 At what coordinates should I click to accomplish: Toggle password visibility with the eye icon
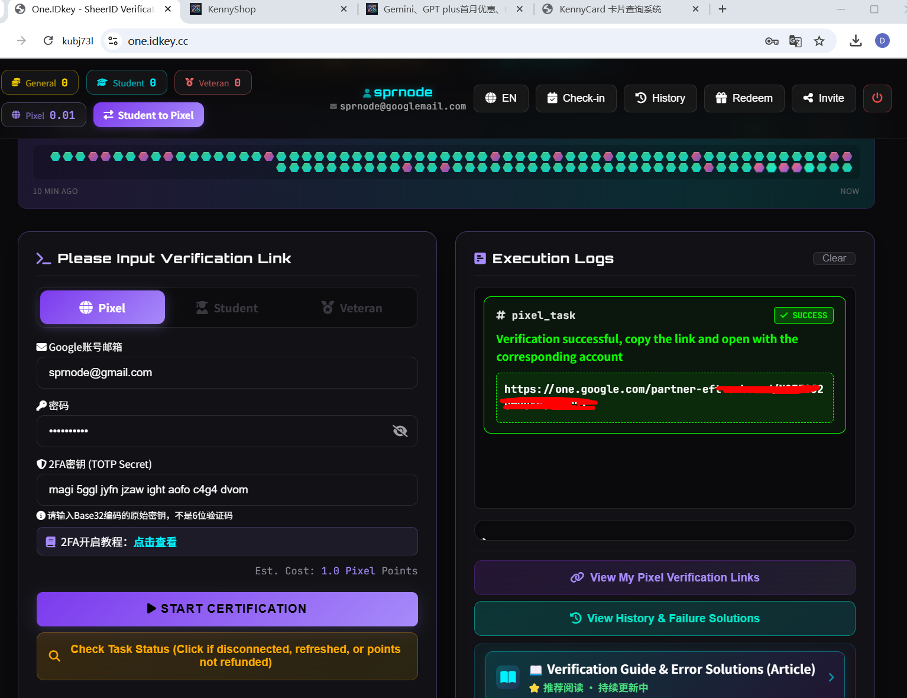400,431
